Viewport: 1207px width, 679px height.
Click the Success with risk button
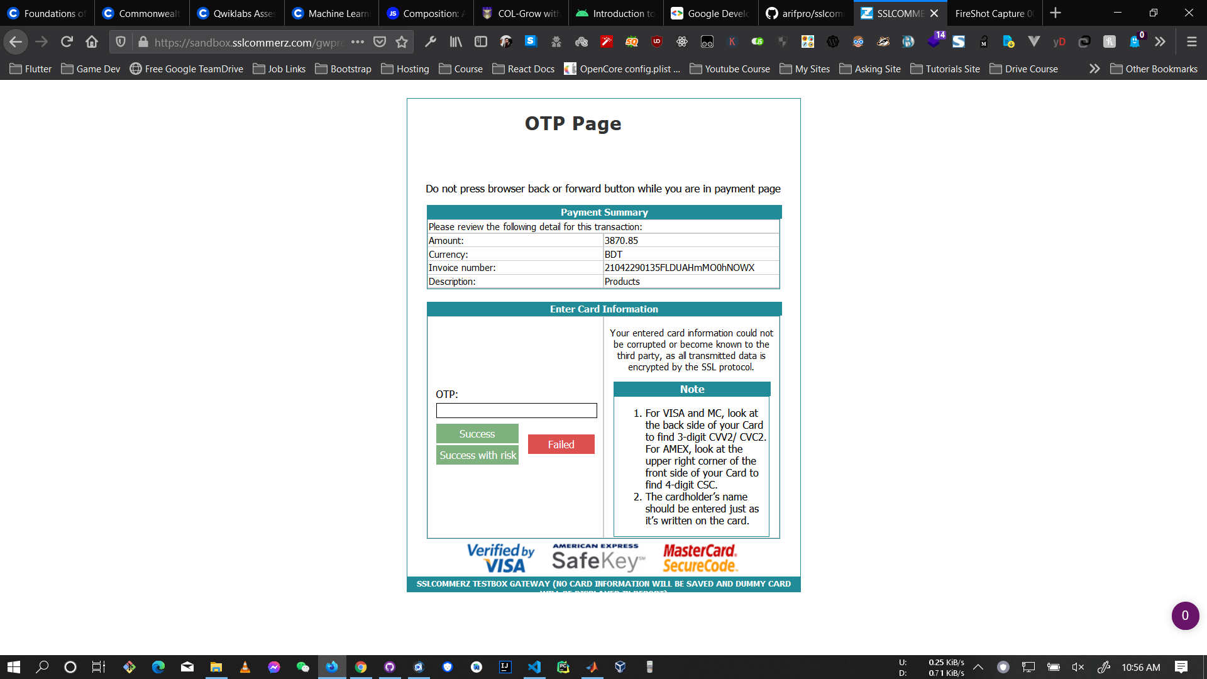[x=478, y=455]
